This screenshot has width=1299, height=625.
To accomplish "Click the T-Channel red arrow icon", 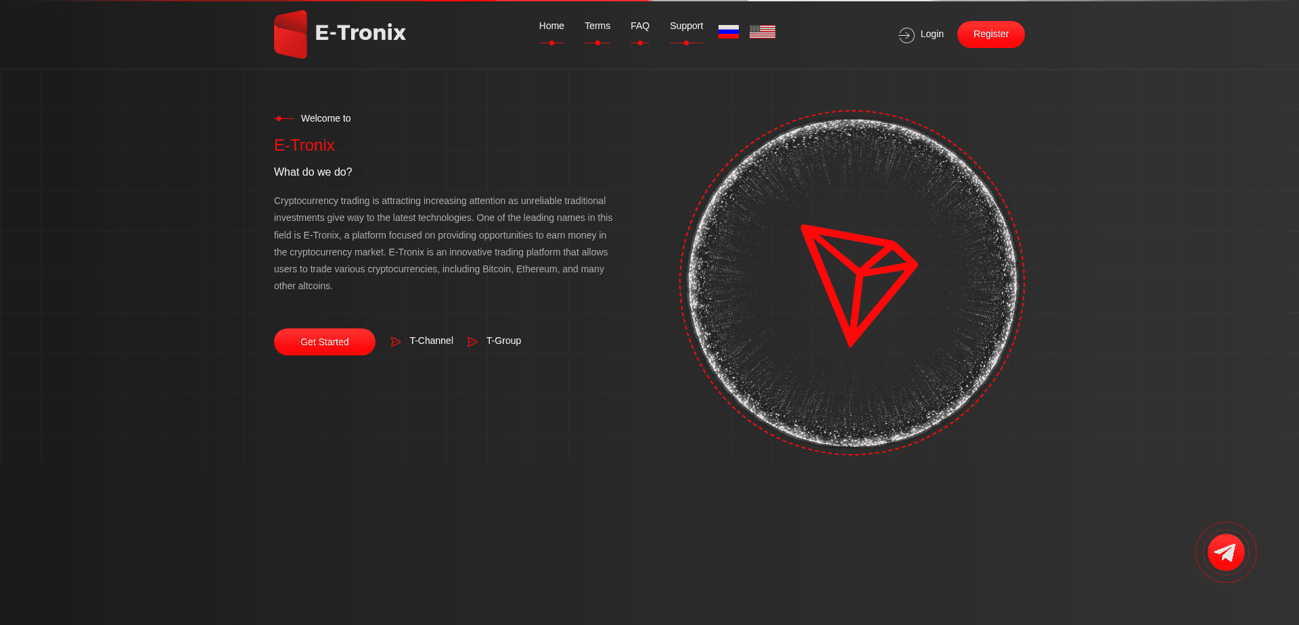I will tap(396, 342).
